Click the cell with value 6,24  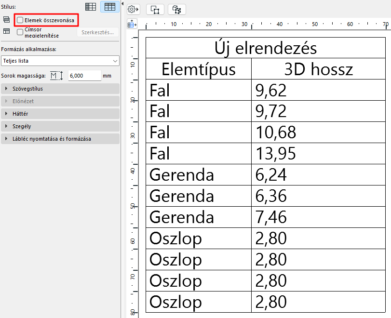318,175
